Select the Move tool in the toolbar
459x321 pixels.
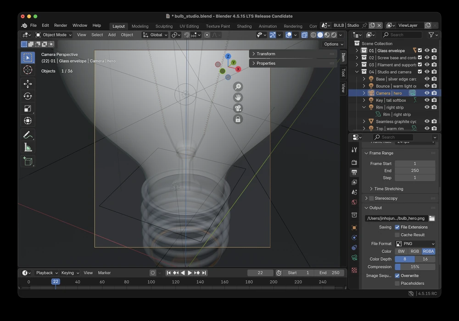tap(28, 84)
